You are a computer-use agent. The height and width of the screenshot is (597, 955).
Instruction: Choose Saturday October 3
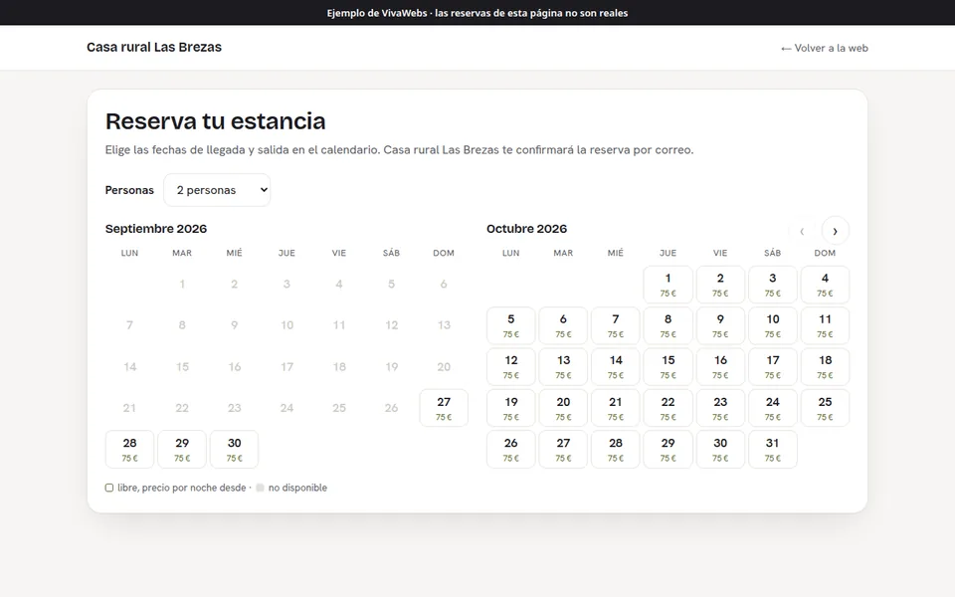tap(773, 285)
